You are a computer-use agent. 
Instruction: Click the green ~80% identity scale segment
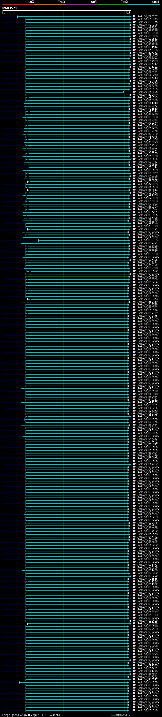click(112, 5)
